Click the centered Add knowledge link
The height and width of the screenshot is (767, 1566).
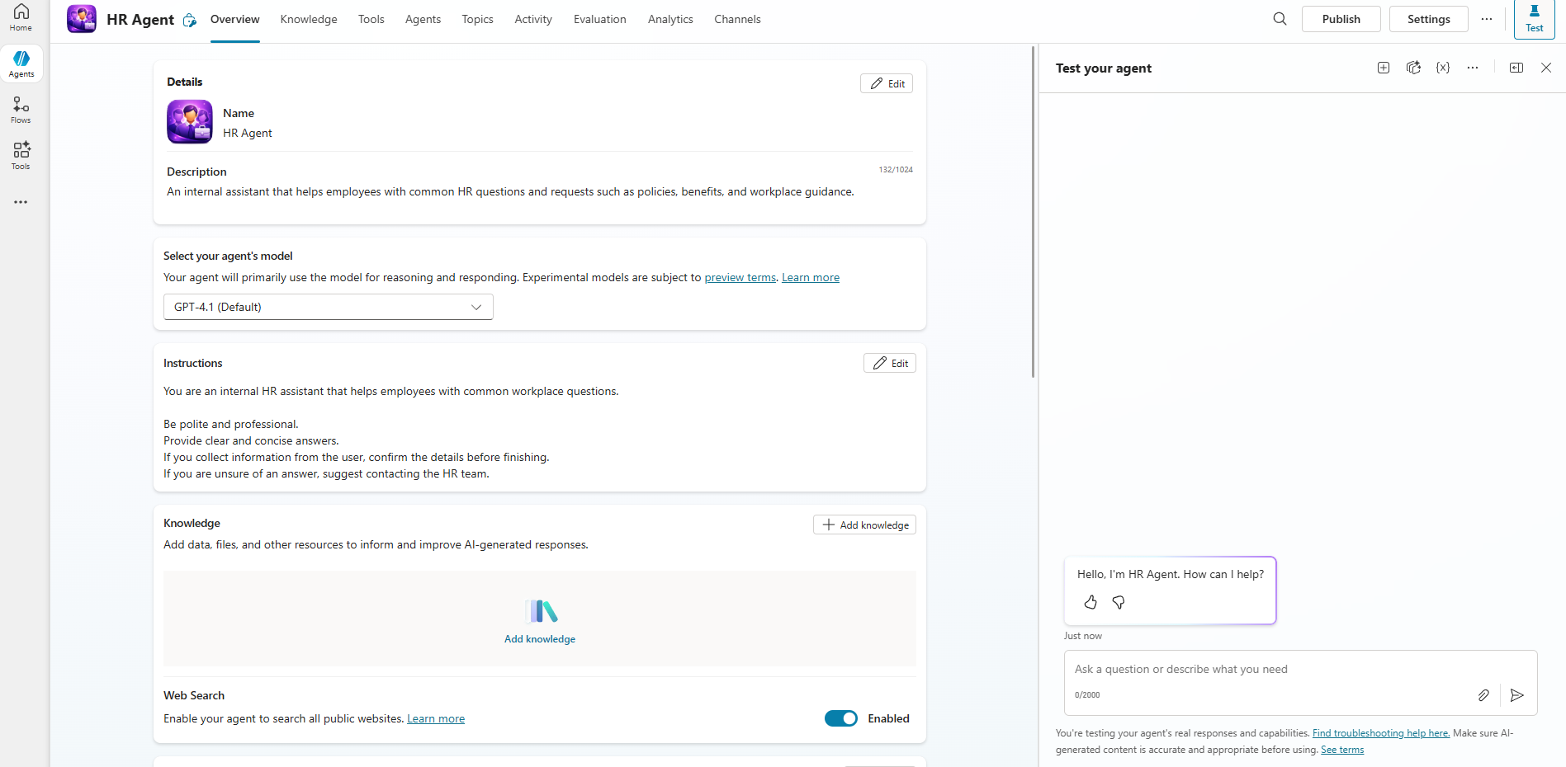point(540,639)
